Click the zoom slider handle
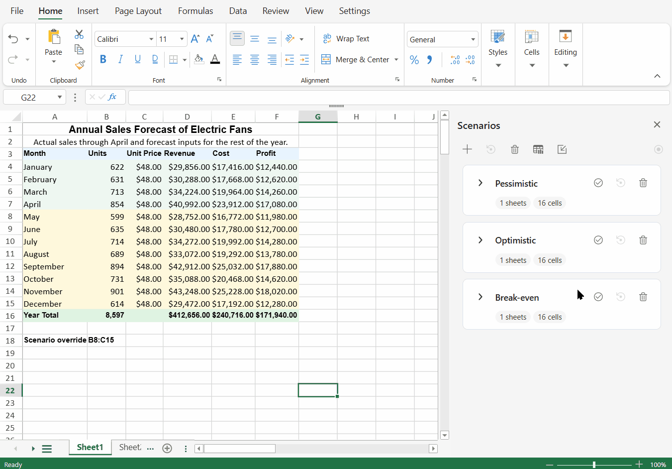This screenshot has width=672, height=469. (x=594, y=465)
